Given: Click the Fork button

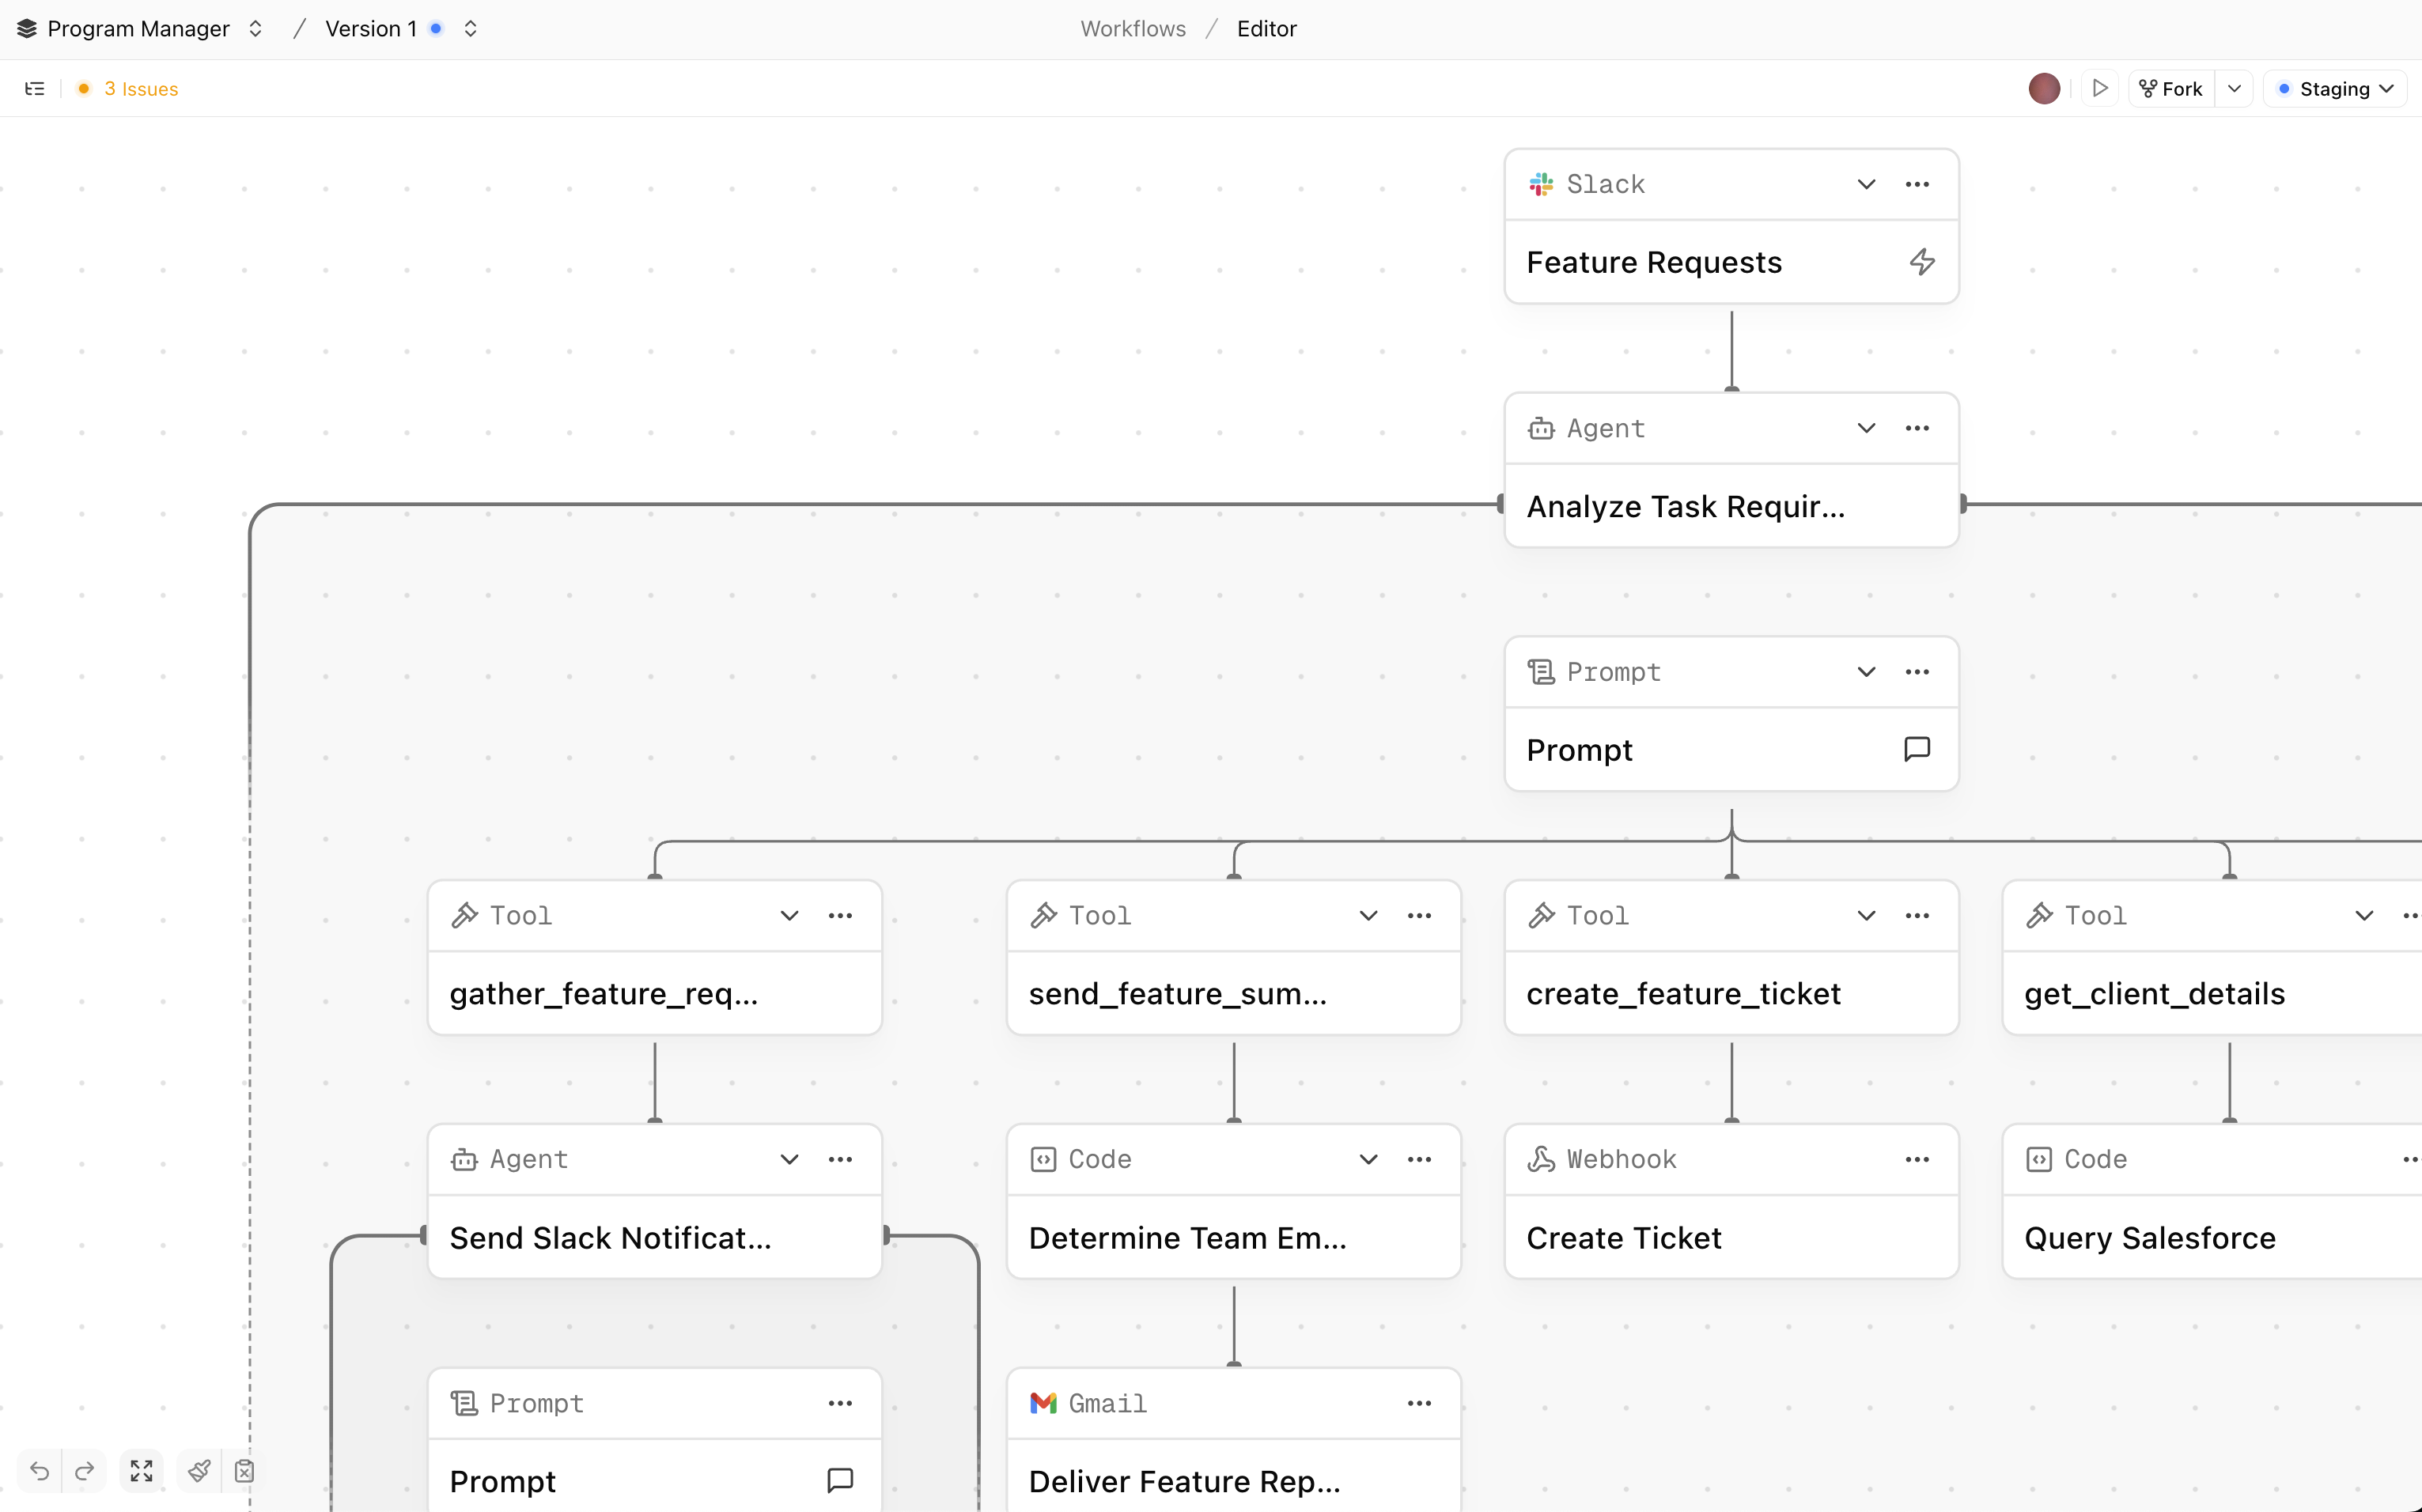Looking at the screenshot, I should (x=2170, y=89).
